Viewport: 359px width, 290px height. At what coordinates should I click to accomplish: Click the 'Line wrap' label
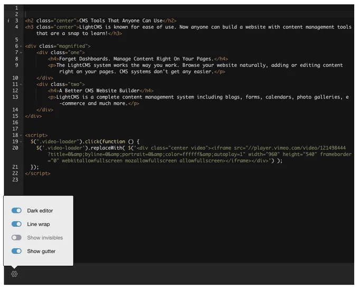pyautogui.click(x=38, y=224)
